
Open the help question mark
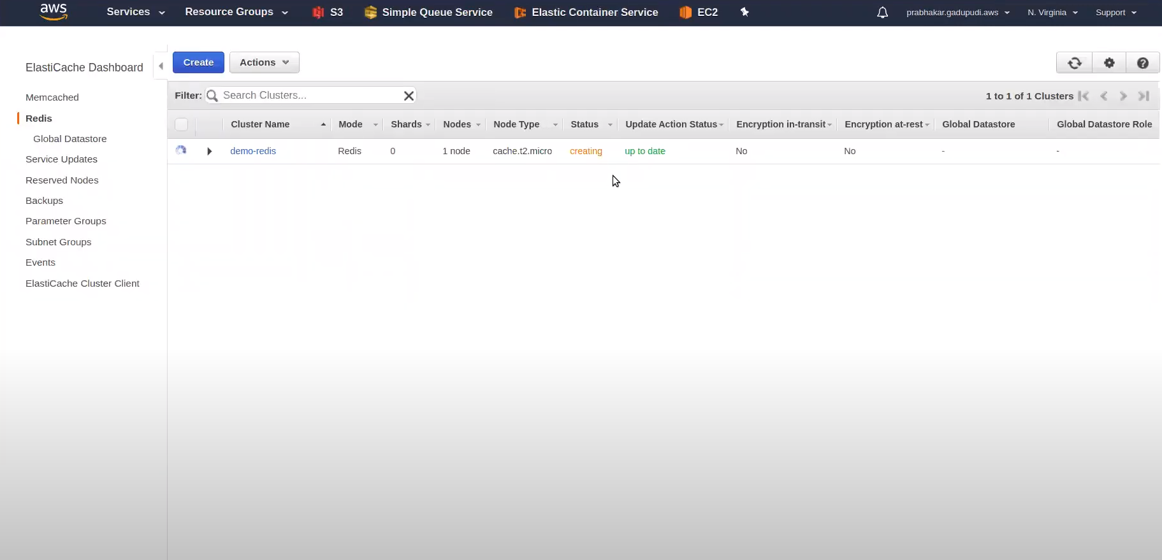1143,62
